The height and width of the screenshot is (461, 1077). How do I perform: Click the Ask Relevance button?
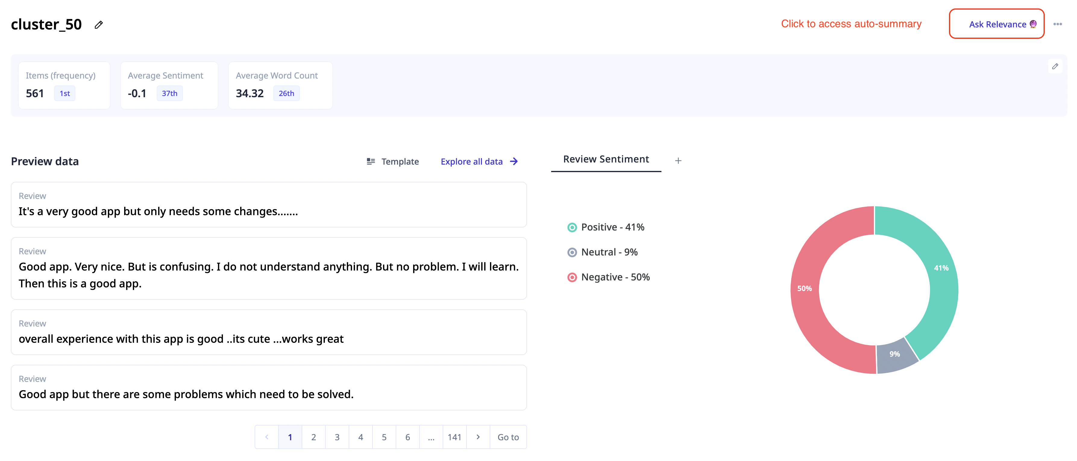coord(996,24)
